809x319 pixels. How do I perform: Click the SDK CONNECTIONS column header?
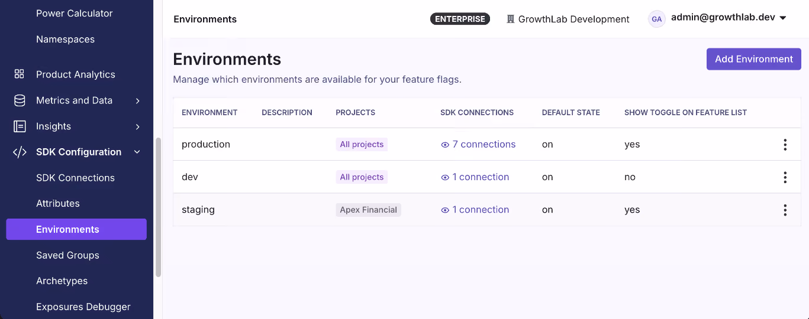click(x=477, y=112)
